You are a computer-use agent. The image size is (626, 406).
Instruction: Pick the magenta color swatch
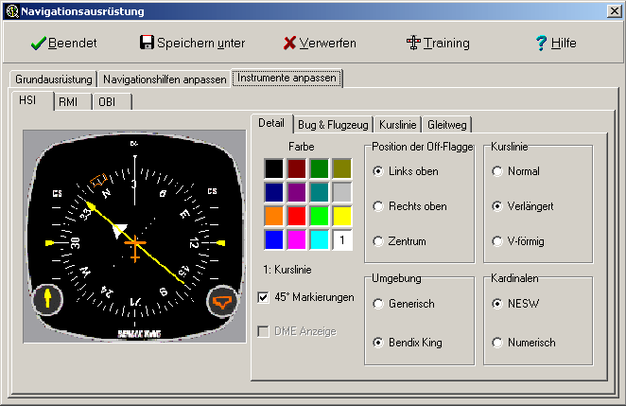[x=297, y=239]
